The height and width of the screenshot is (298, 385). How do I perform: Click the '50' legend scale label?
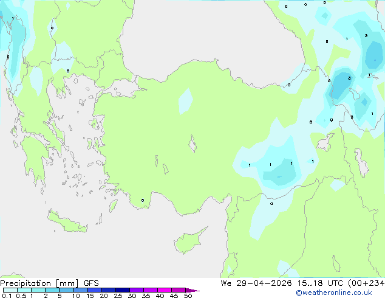click(188, 296)
